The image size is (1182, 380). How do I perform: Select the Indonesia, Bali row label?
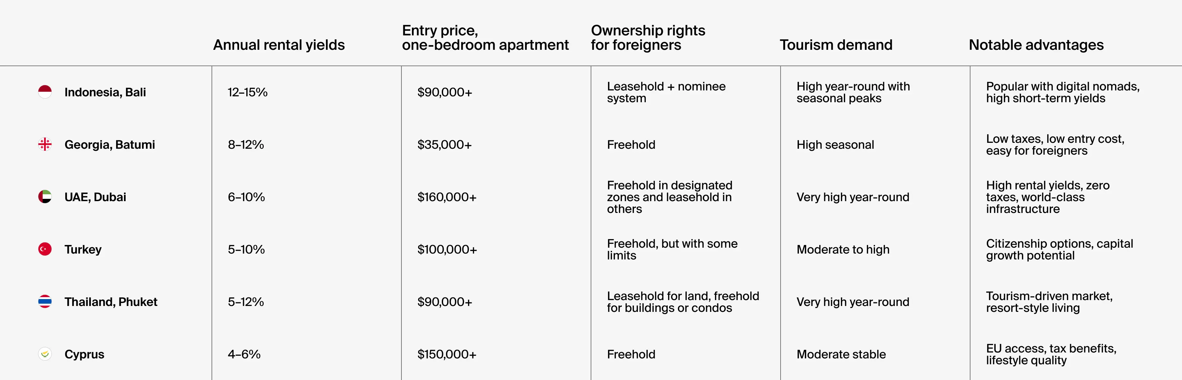pyautogui.click(x=105, y=92)
